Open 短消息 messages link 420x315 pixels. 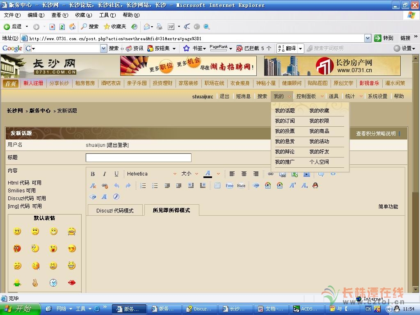pyautogui.click(x=243, y=96)
